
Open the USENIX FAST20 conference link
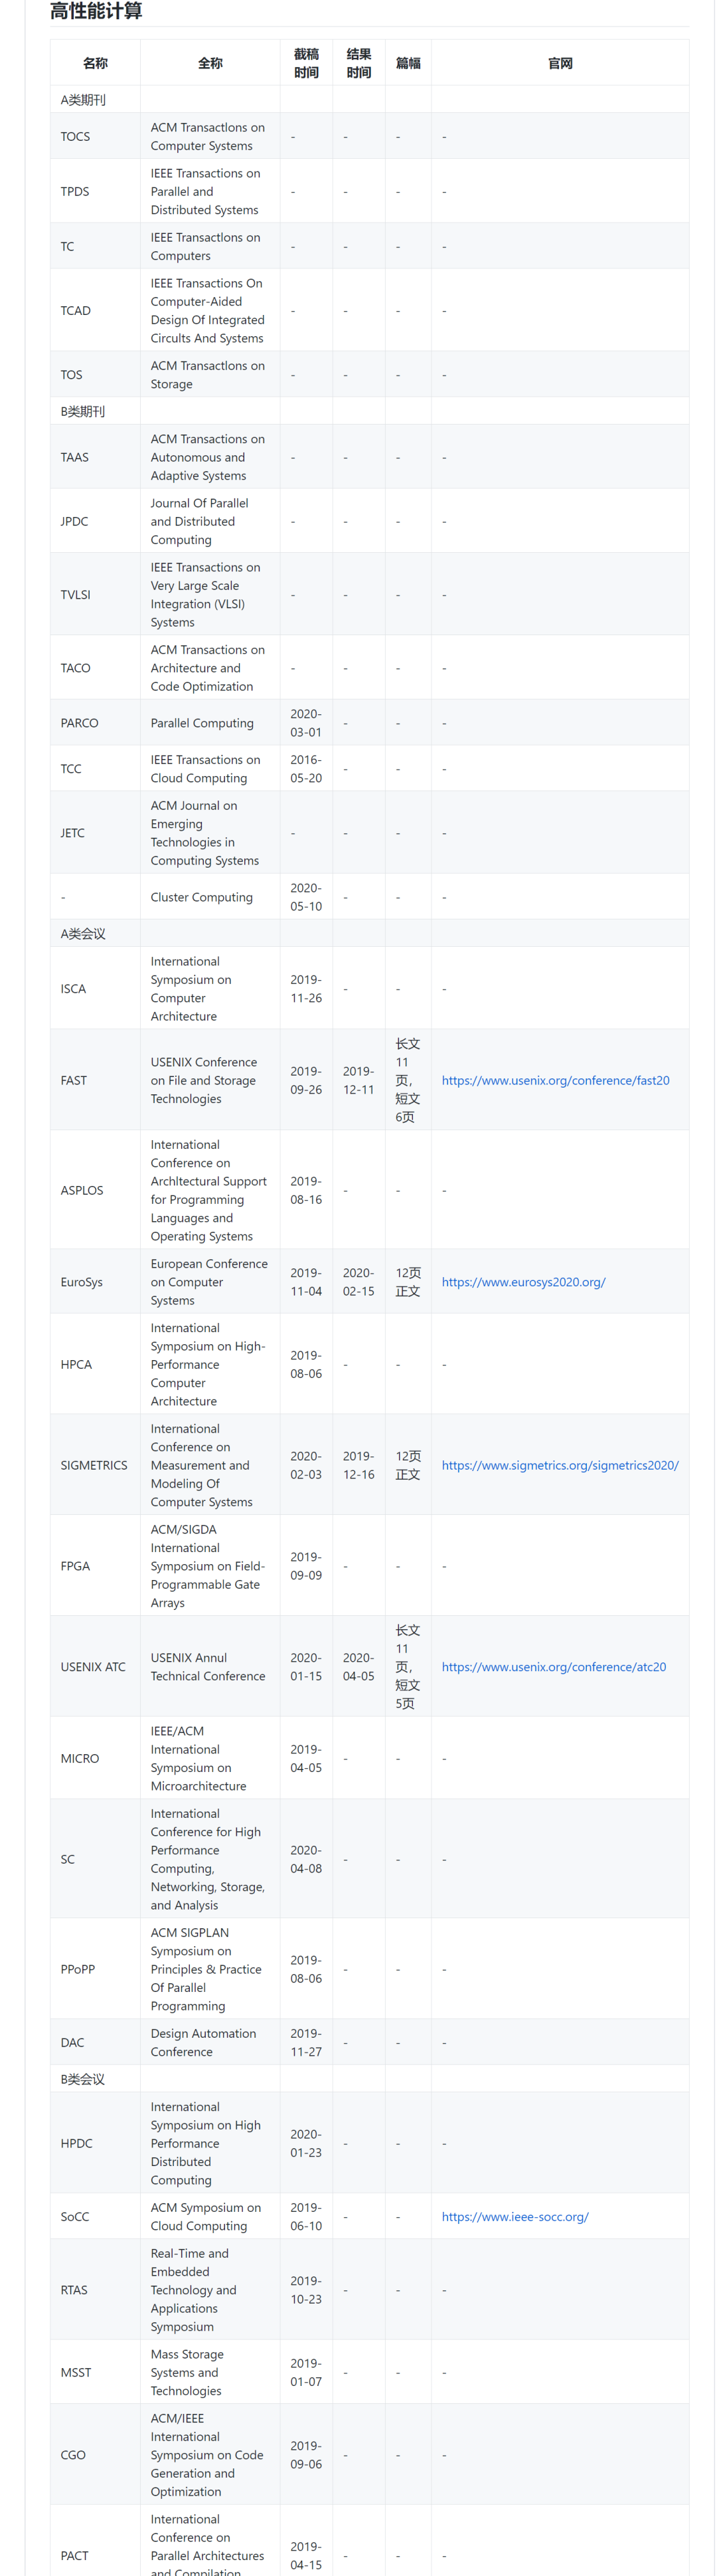pyautogui.click(x=555, y=1080)
